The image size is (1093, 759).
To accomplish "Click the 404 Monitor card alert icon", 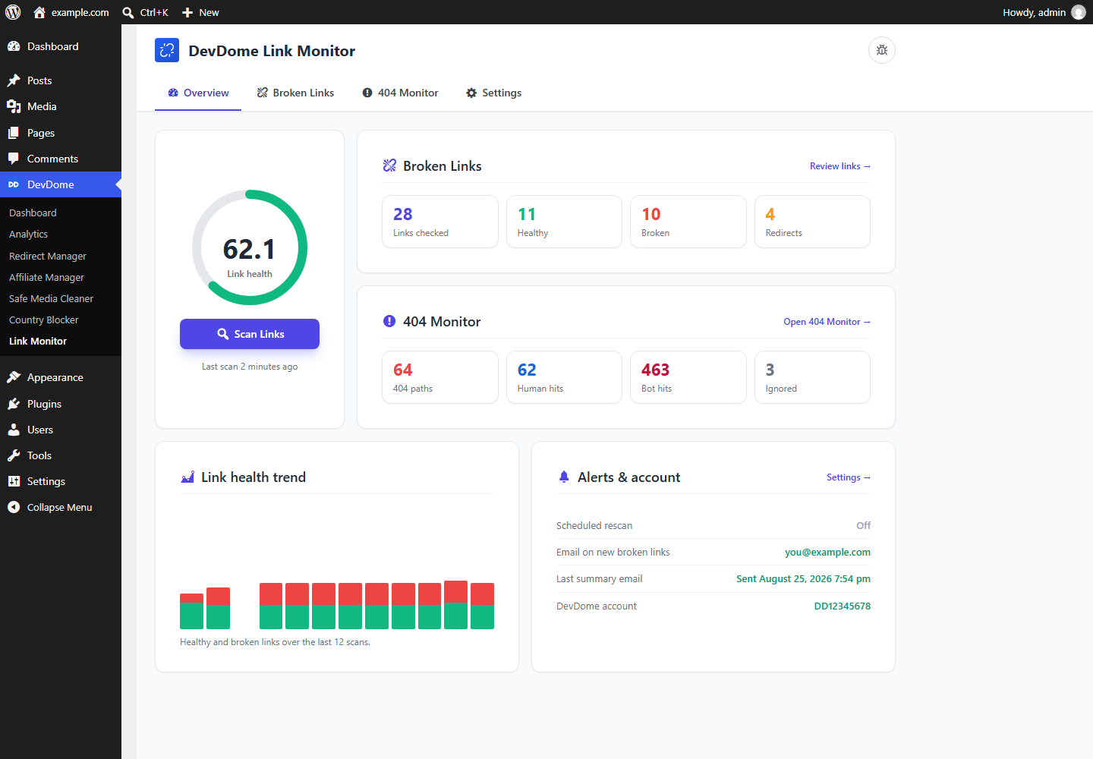I will [x=389, y=321].
